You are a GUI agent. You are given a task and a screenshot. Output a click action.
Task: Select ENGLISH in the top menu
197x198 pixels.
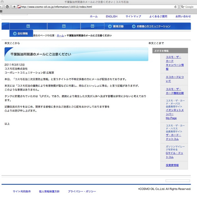(111, 16)
